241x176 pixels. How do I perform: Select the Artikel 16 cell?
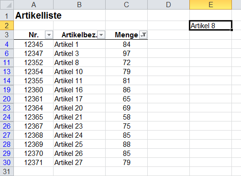tap(79, 89)
